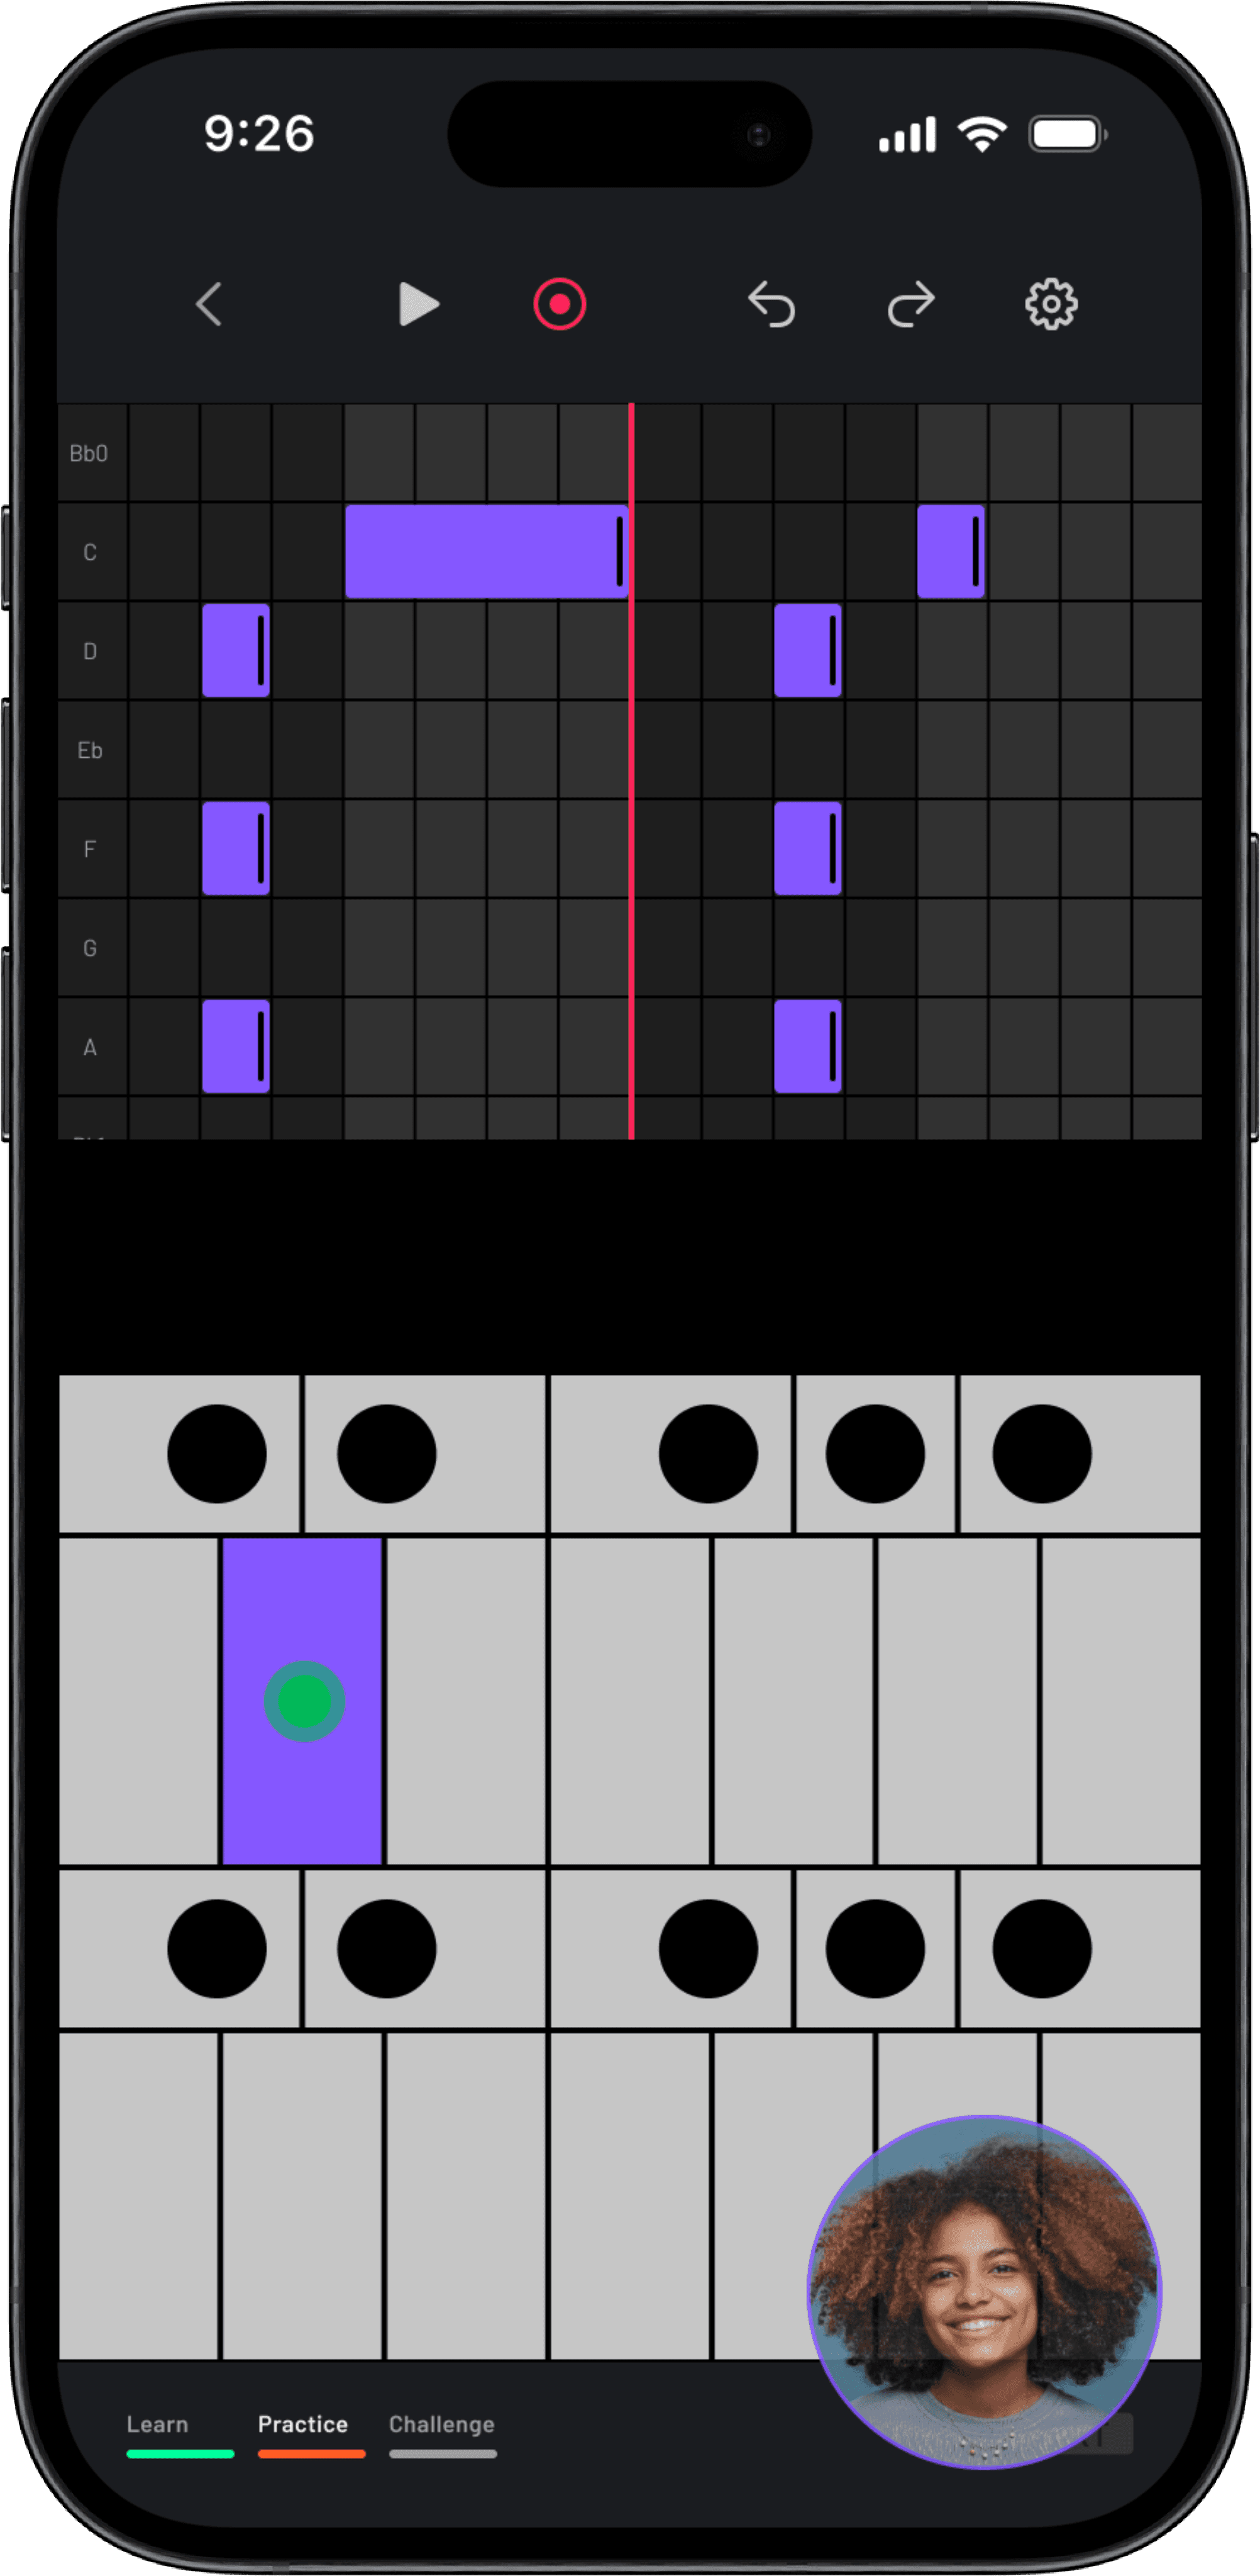Screen dimensions: 1260x2576
Task: Click the redo arrow icon
Action: (911, 304)
